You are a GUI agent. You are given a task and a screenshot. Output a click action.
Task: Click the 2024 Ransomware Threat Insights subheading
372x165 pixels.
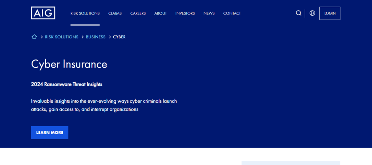(x=67, y=84)
